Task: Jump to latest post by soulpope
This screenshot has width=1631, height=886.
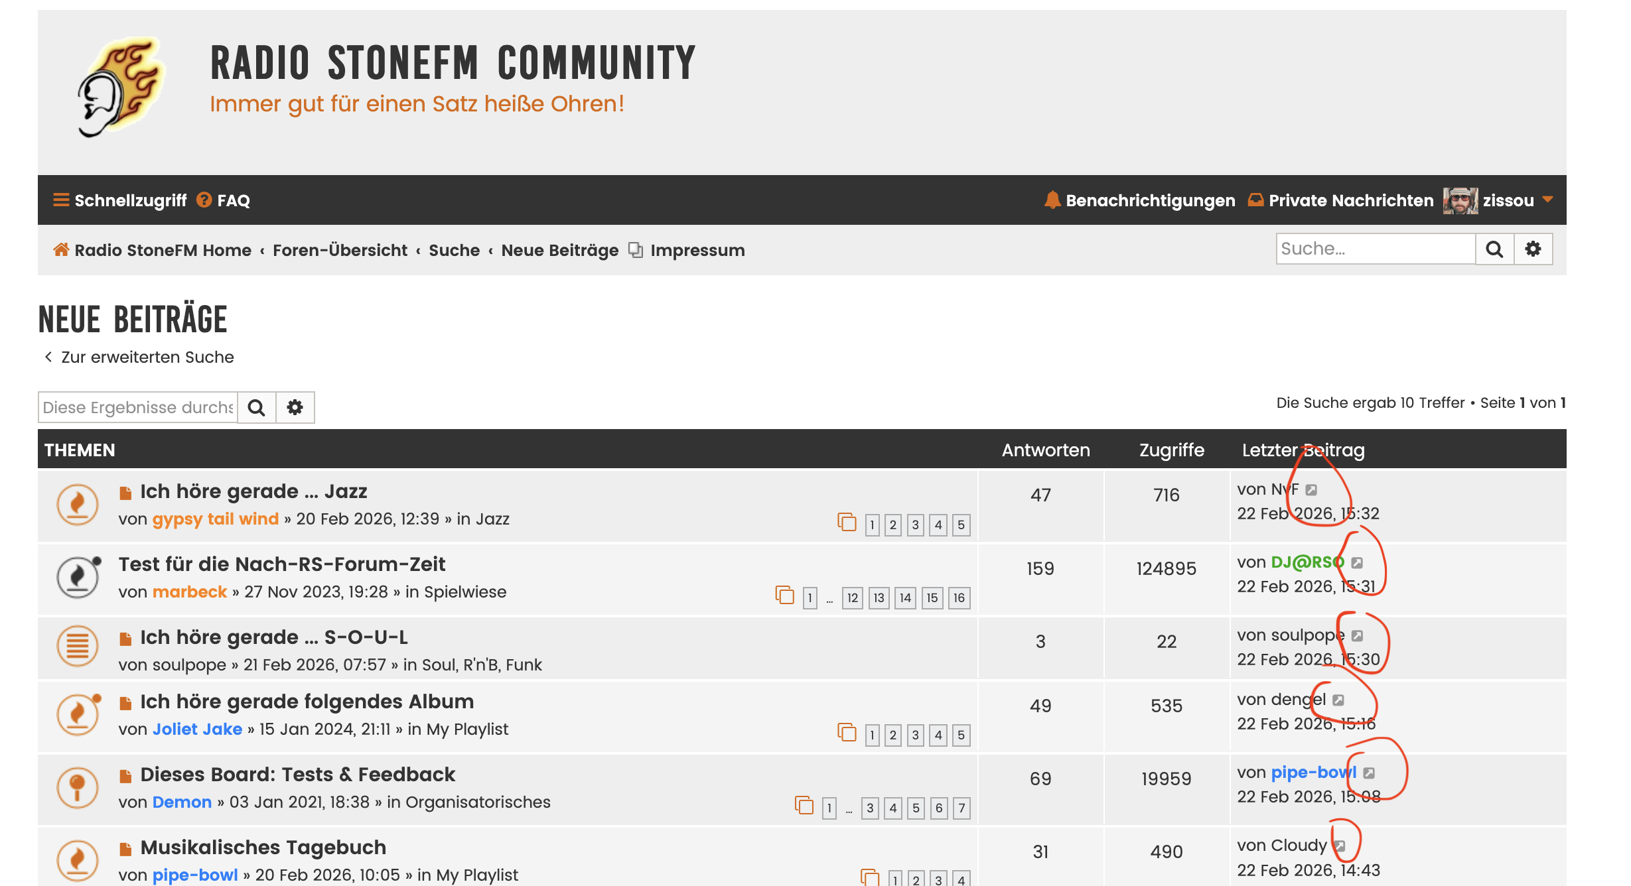Action: pos(1358,636)
